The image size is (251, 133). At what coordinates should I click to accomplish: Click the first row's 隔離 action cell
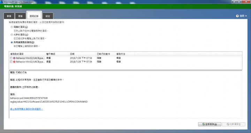point(99,58)
